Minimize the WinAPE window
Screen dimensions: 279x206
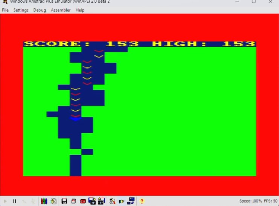click(x=237, y=1)
